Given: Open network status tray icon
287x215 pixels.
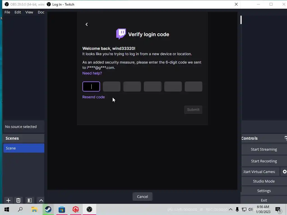Looking at the screenshot, I should click(x=244, y=209).
